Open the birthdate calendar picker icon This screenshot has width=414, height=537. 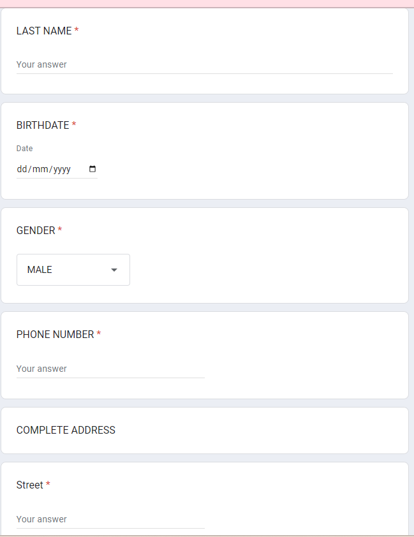(92, 170)
